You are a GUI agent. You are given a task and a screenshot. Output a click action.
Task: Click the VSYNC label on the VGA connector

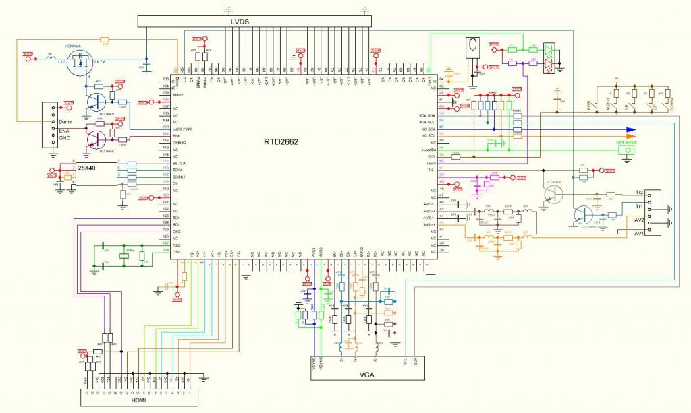click(x=314, y=362)
